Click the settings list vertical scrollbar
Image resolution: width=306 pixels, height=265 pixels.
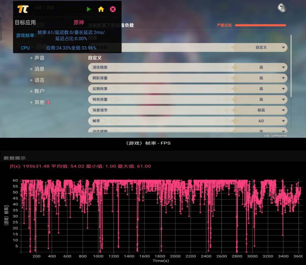pos(291,67)
